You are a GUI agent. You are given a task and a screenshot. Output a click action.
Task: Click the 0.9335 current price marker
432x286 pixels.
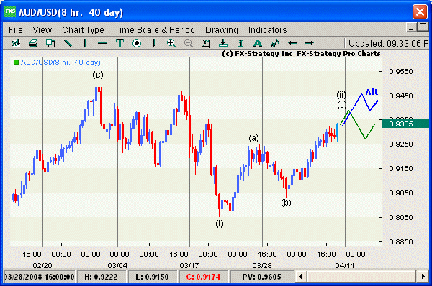405,124
